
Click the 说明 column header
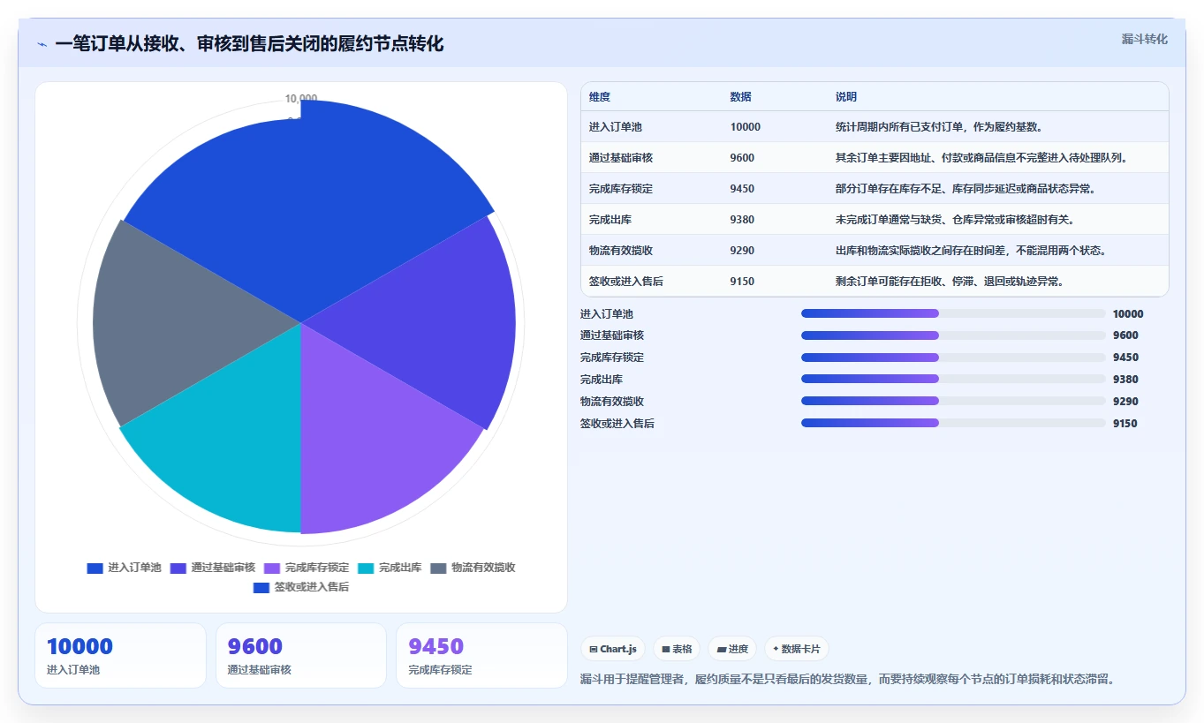click(846, 97)
